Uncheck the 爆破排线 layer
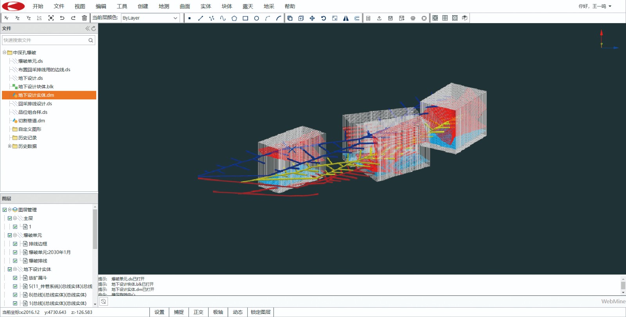The width and height of the screenshot is (626, 317). (15, 261)
